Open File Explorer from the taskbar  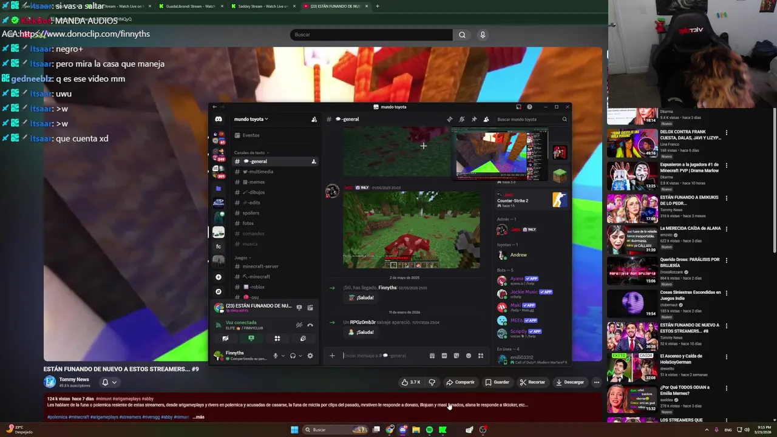coord(416,430)
